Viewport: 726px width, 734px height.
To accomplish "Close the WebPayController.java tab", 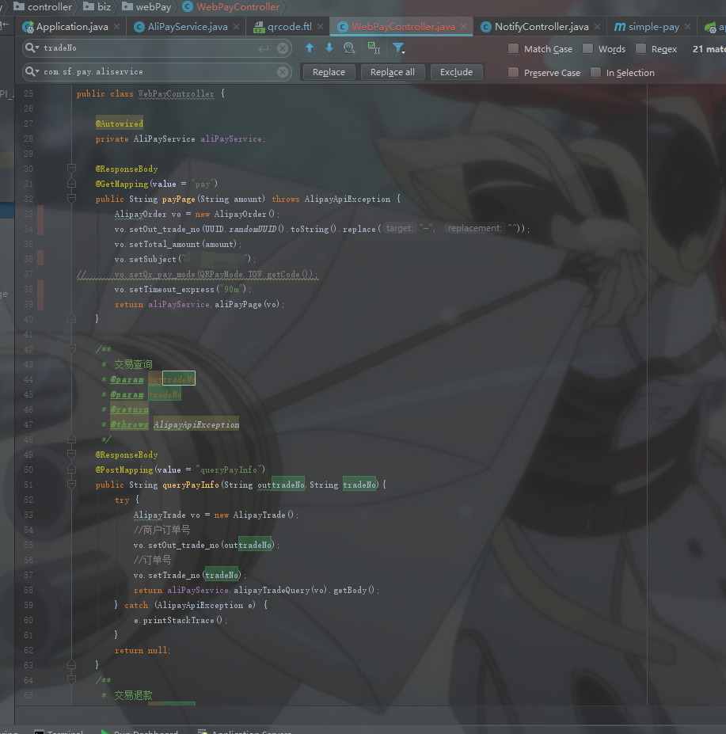I will 463,27.
